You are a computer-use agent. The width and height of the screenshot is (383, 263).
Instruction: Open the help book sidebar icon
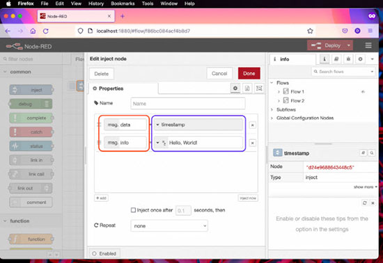[336, 59]
